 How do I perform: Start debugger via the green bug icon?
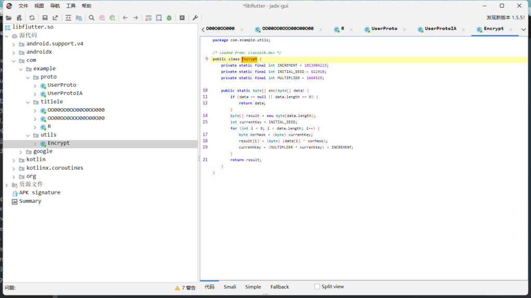point(169,18)
